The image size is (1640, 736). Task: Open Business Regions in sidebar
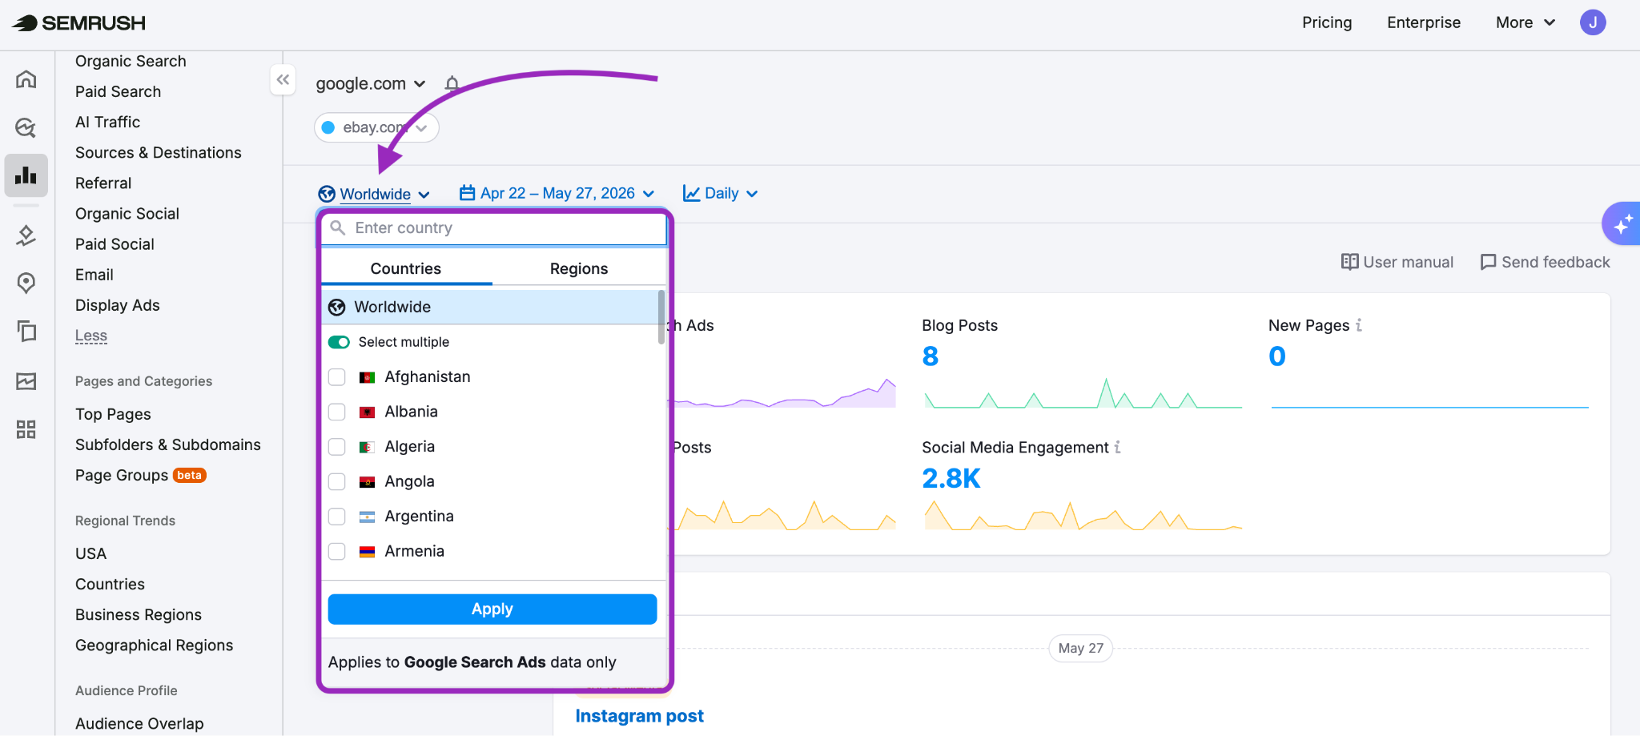pyautogui.click(x=139, y=614)
